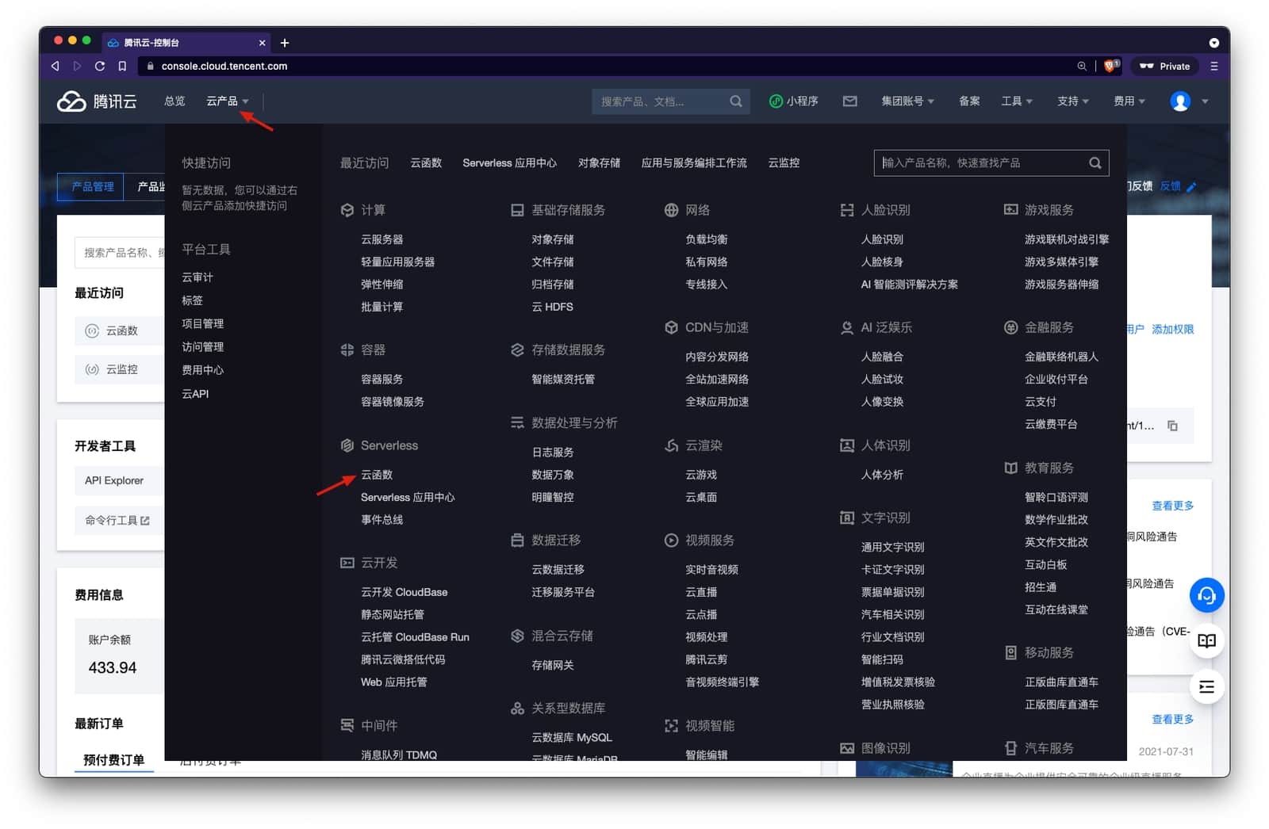Open the 小程序 mini program panel
The width and height of the screenshot is (1269, 829).
793,101
